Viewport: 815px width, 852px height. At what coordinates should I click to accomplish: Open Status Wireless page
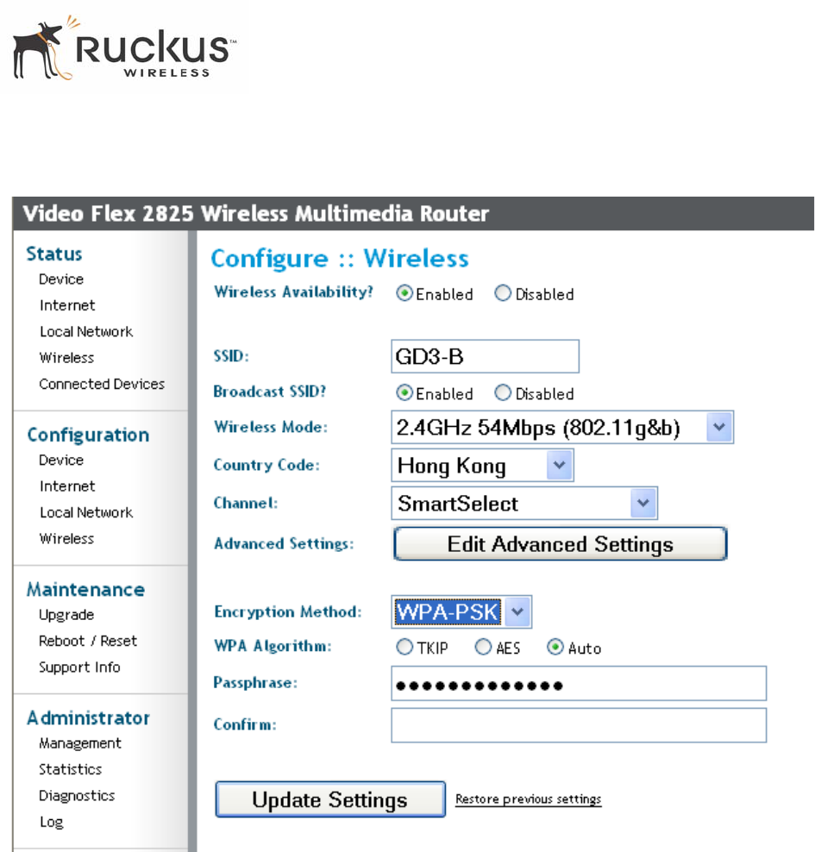tap(66, 358)
